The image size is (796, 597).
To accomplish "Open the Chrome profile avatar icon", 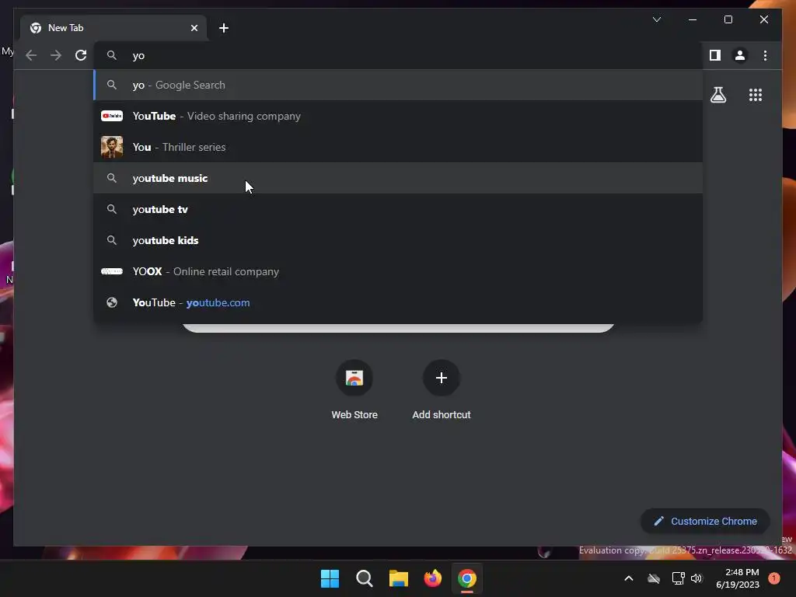I will (x=740, y=55).
